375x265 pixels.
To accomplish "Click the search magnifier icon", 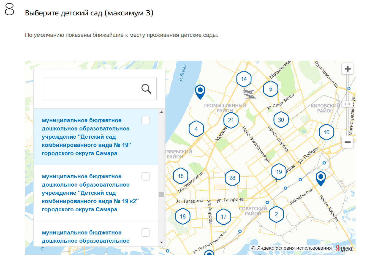I will 146,89.
